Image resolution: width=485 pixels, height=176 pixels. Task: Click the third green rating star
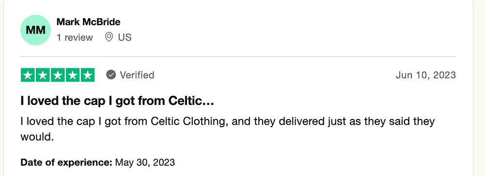tap(58, 75)
